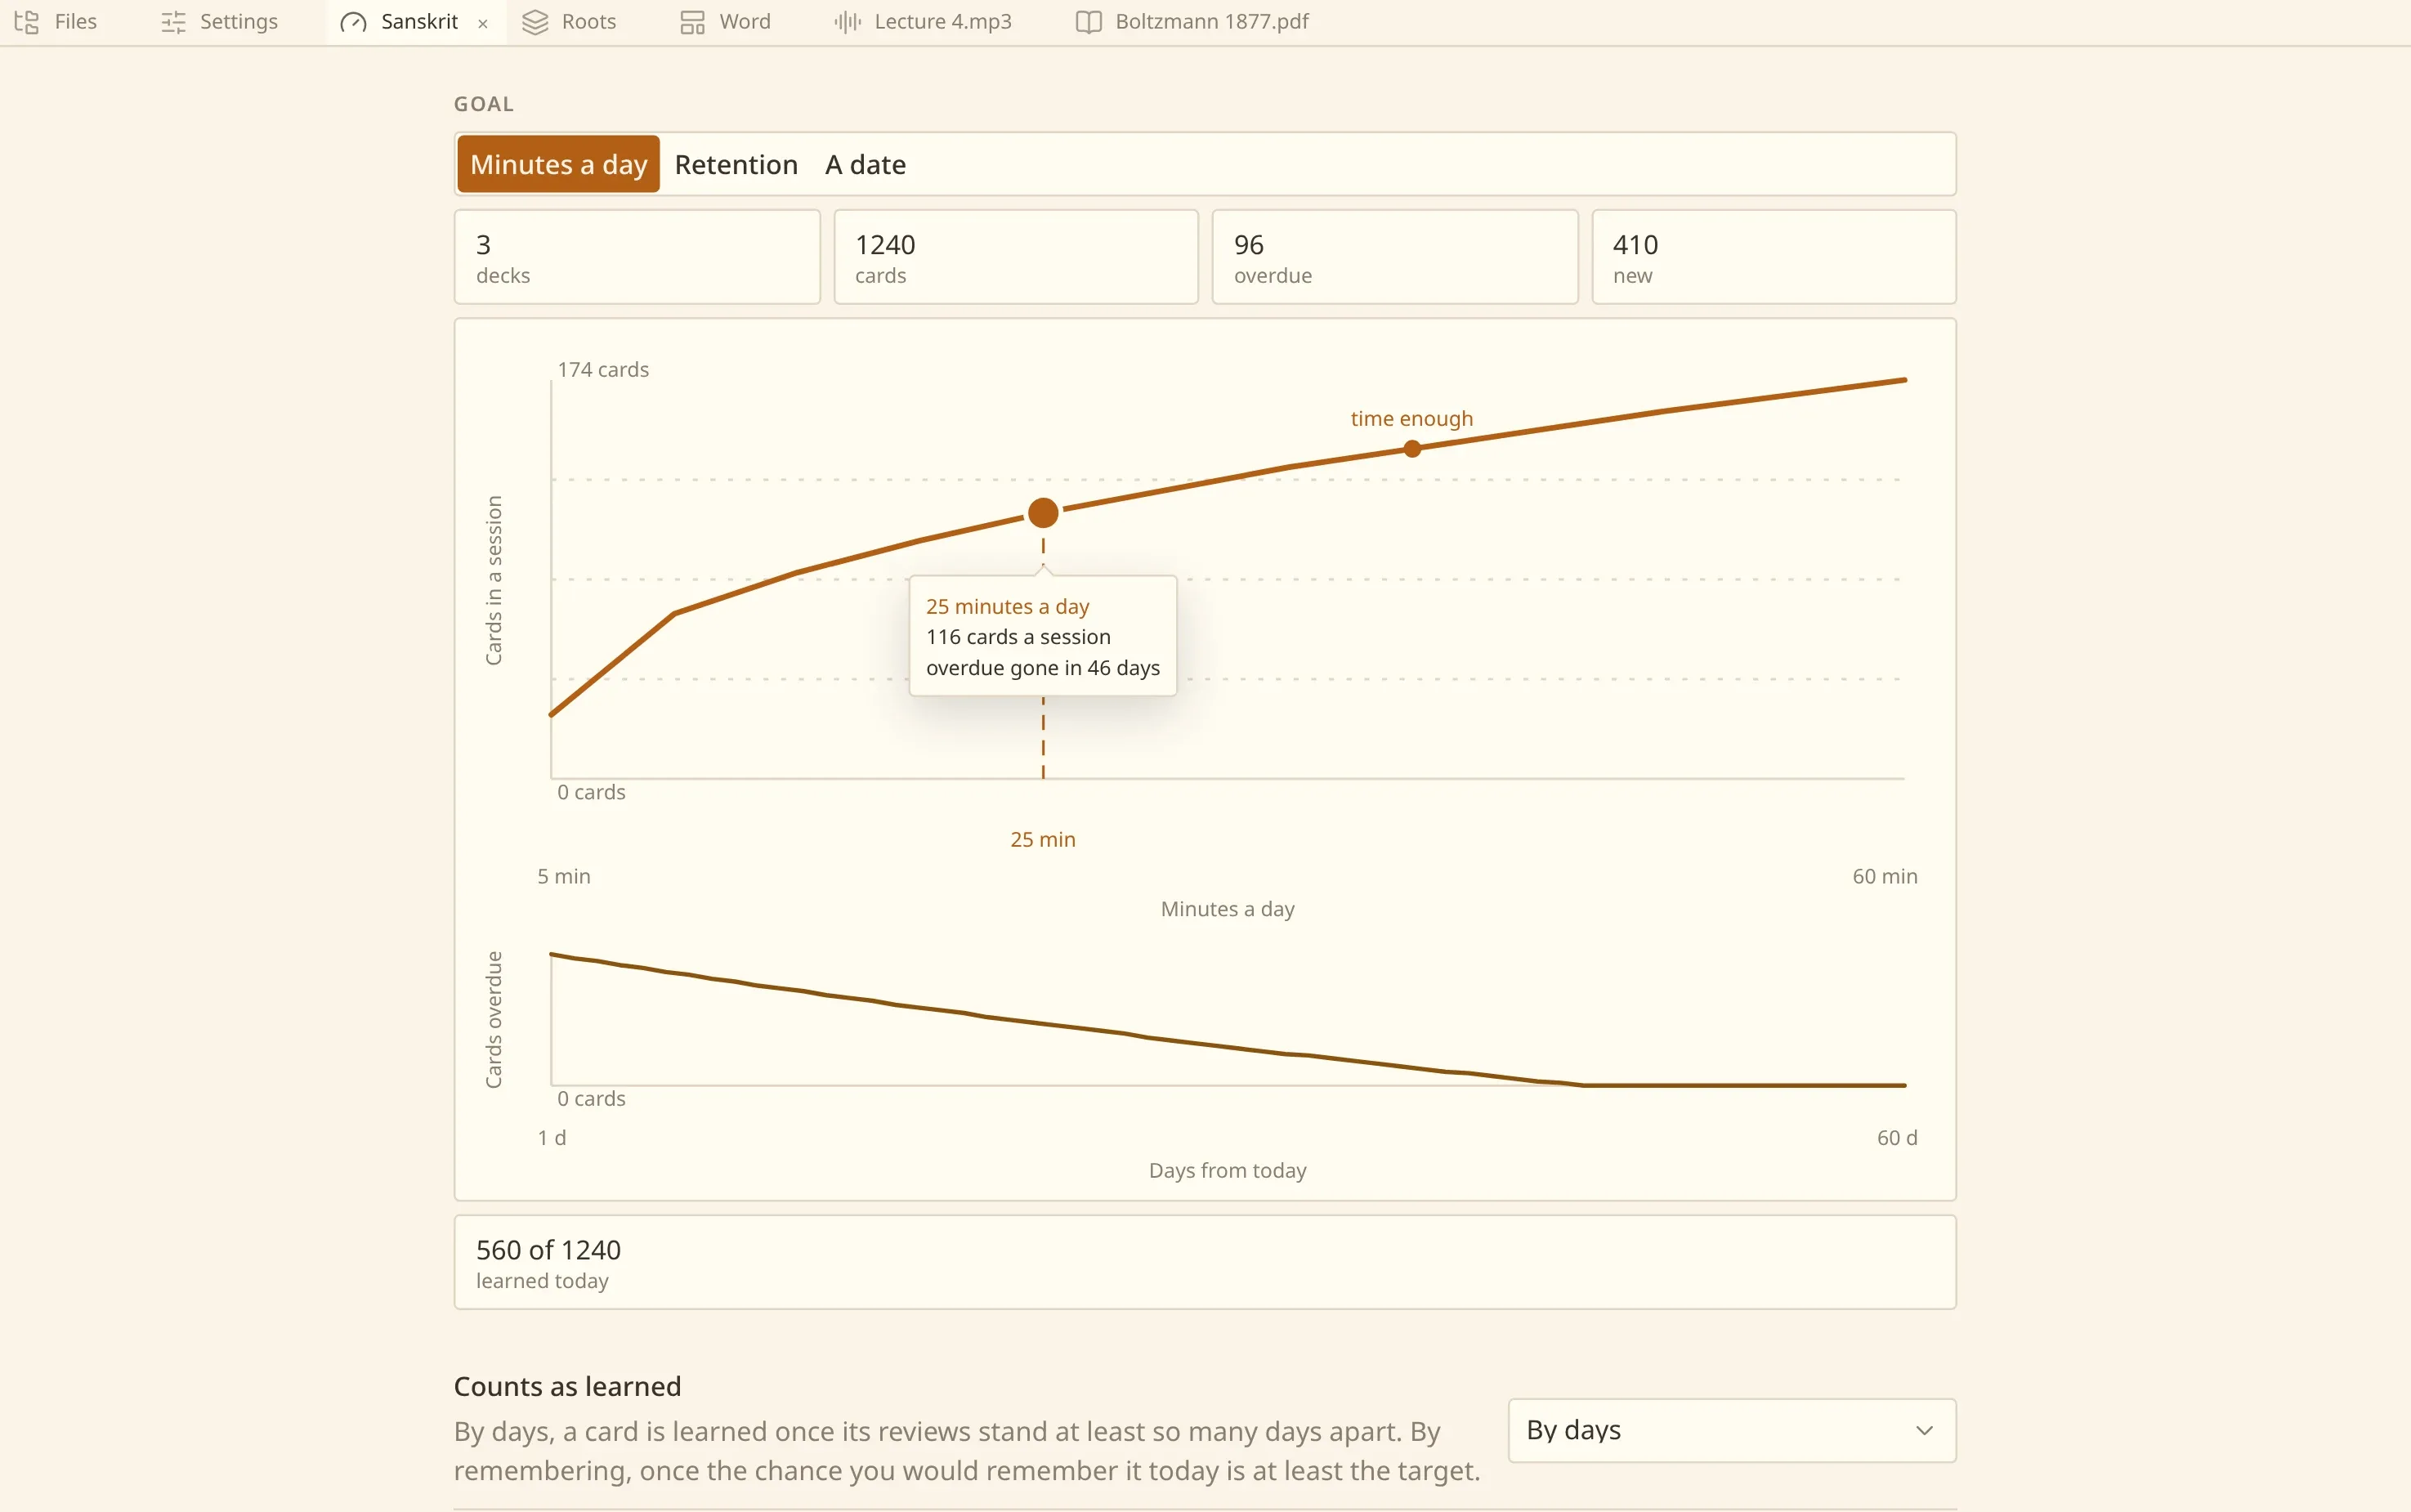Image resolution: width=2411 pixels, height=1512 pixels.
Task: Click the dropdown chevron for Counts as learned
Action: (x=1924, y=1430)
